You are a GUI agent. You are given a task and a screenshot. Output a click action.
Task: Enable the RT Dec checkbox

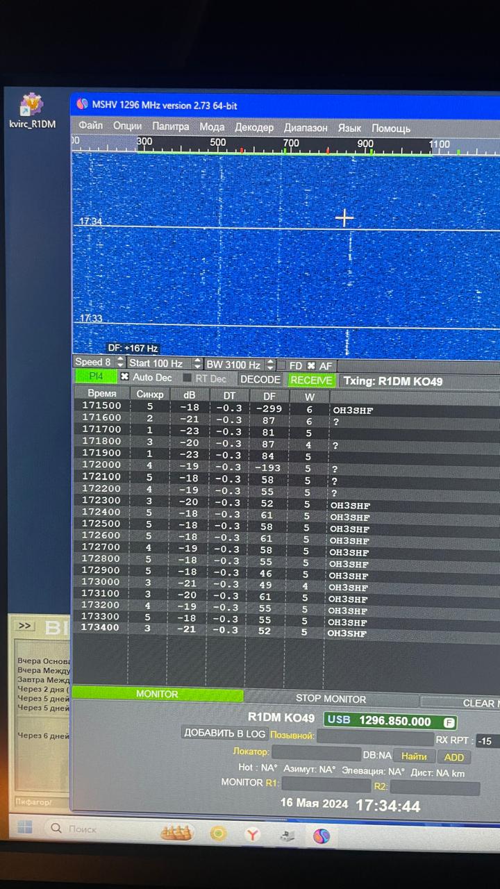187,379
